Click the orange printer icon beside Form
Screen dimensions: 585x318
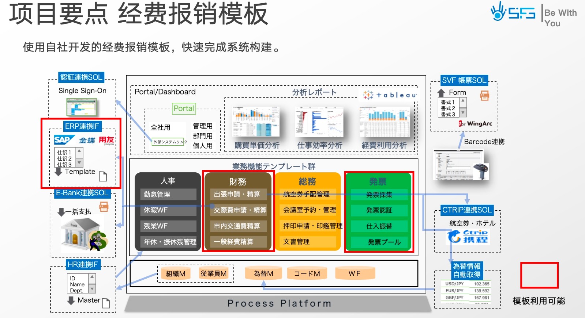[484, 96]
